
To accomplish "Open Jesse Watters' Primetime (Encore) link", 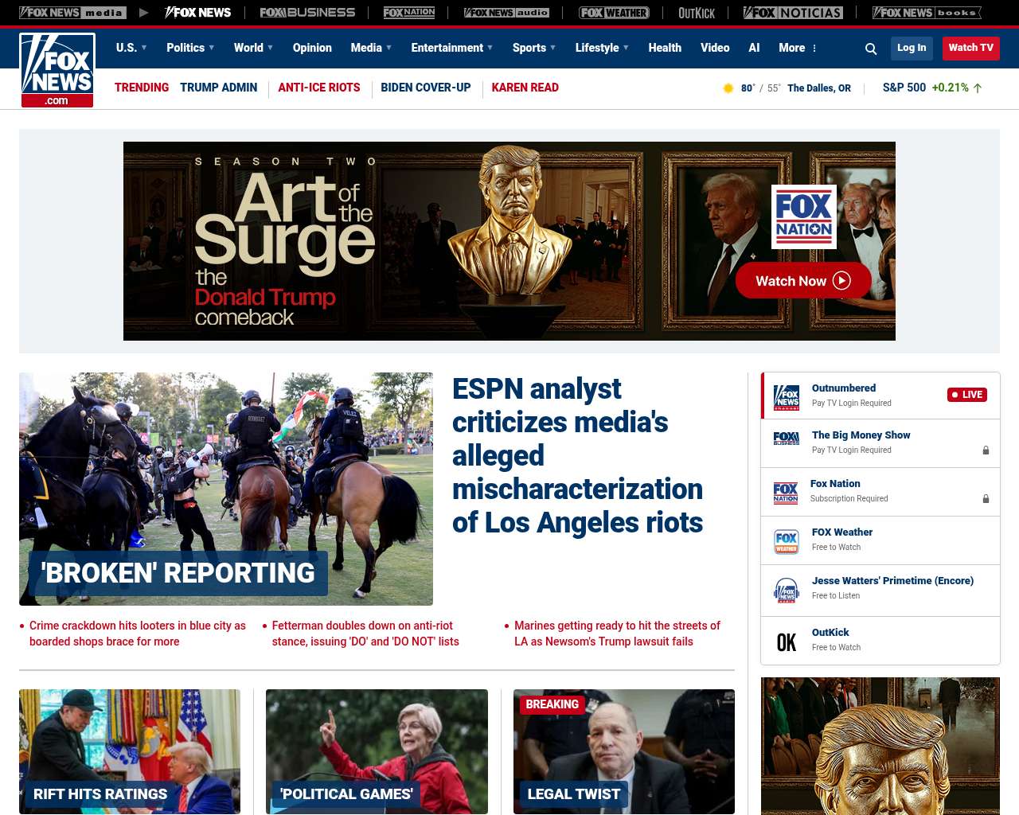I will tap(892, 581).
